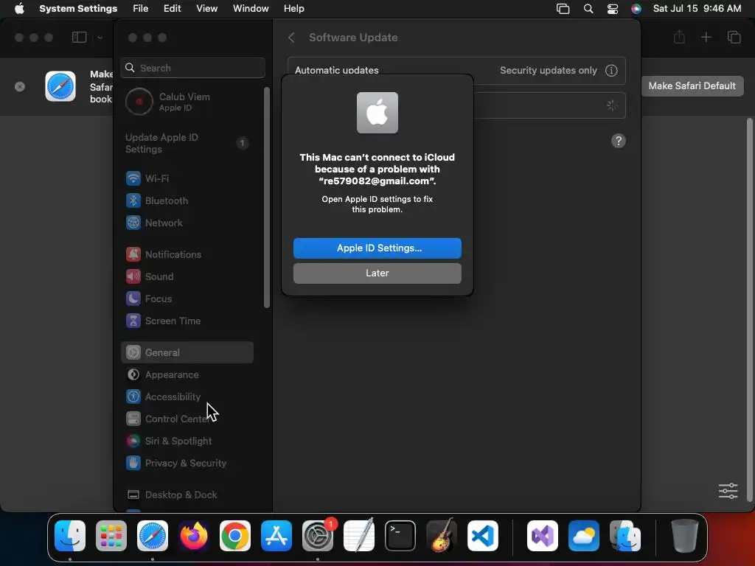Open Notifications settings

point(188,254)
